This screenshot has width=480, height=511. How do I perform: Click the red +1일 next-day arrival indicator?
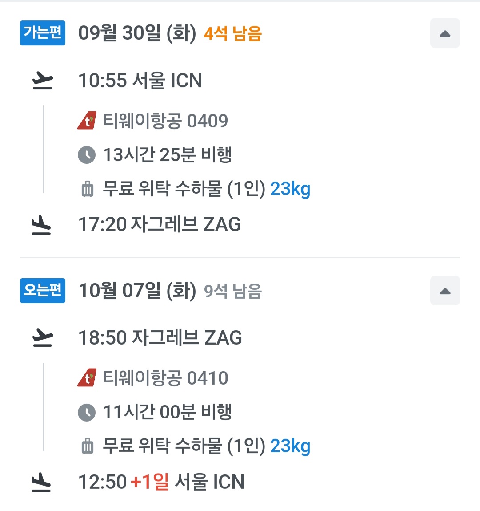tap(150, 482)
